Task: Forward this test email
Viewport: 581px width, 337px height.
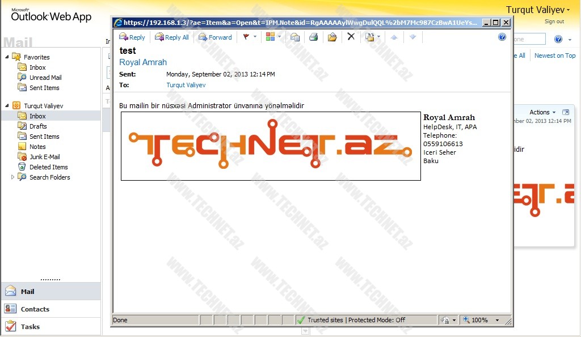Action: coord(215,37)
